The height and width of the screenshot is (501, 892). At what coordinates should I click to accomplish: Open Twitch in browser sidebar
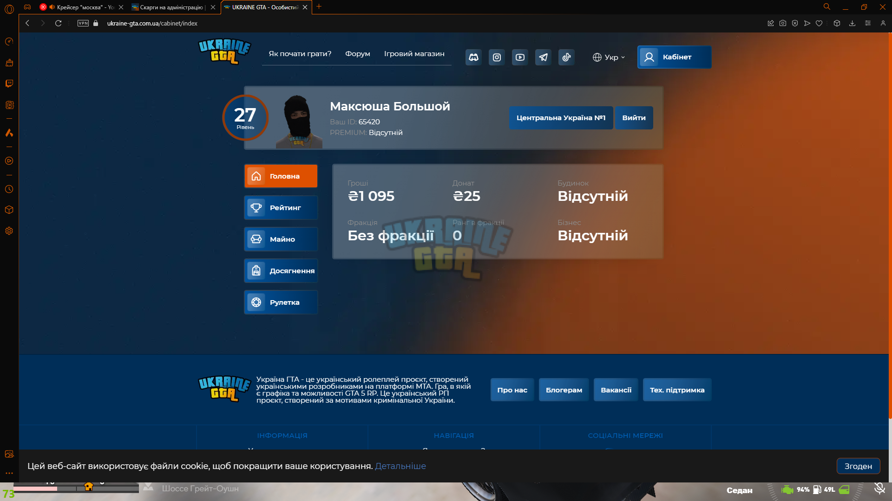point(9,83)
